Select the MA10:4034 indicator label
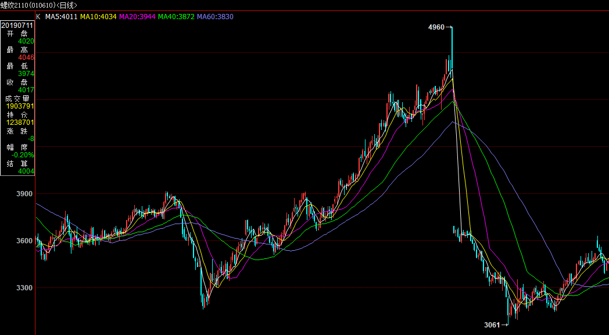609x335 pixels. 98,17
